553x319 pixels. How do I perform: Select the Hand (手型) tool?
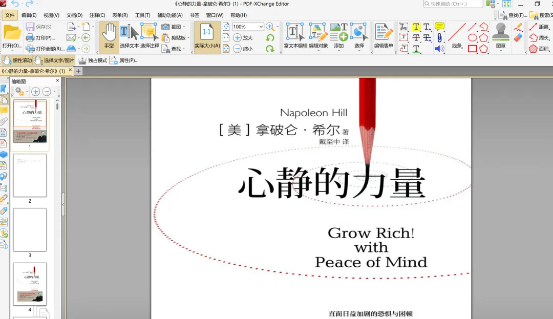(x=109, y=37)
